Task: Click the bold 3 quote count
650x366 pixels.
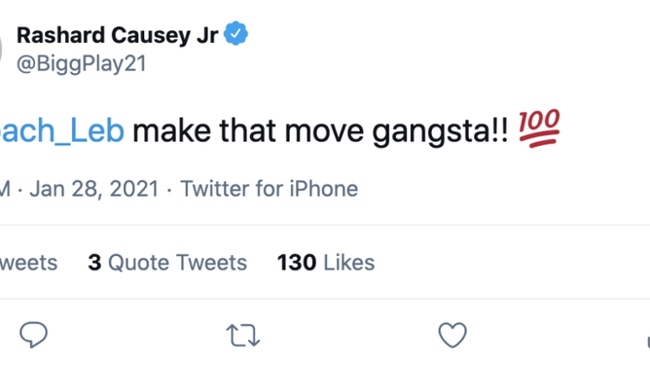Action: 94,263
